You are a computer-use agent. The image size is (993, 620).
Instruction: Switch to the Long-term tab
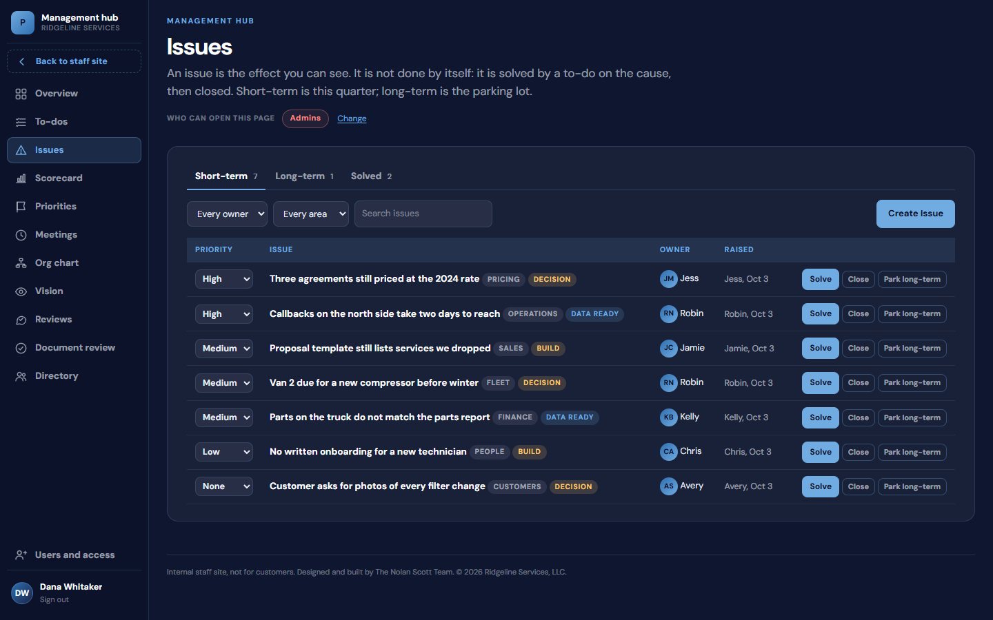coord(304,176)
